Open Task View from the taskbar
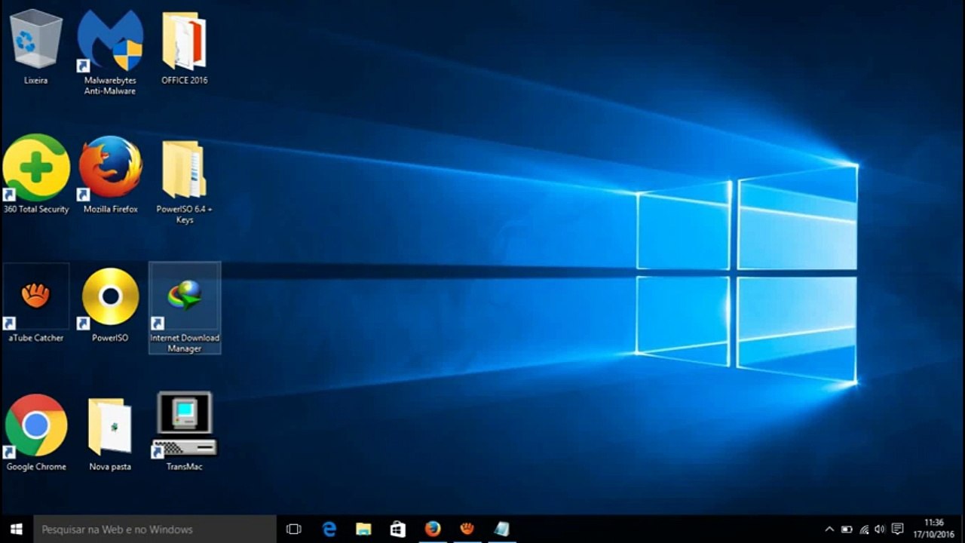 [294, 529]
